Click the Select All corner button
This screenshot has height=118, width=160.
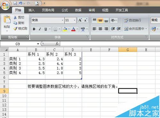point(4,50)
